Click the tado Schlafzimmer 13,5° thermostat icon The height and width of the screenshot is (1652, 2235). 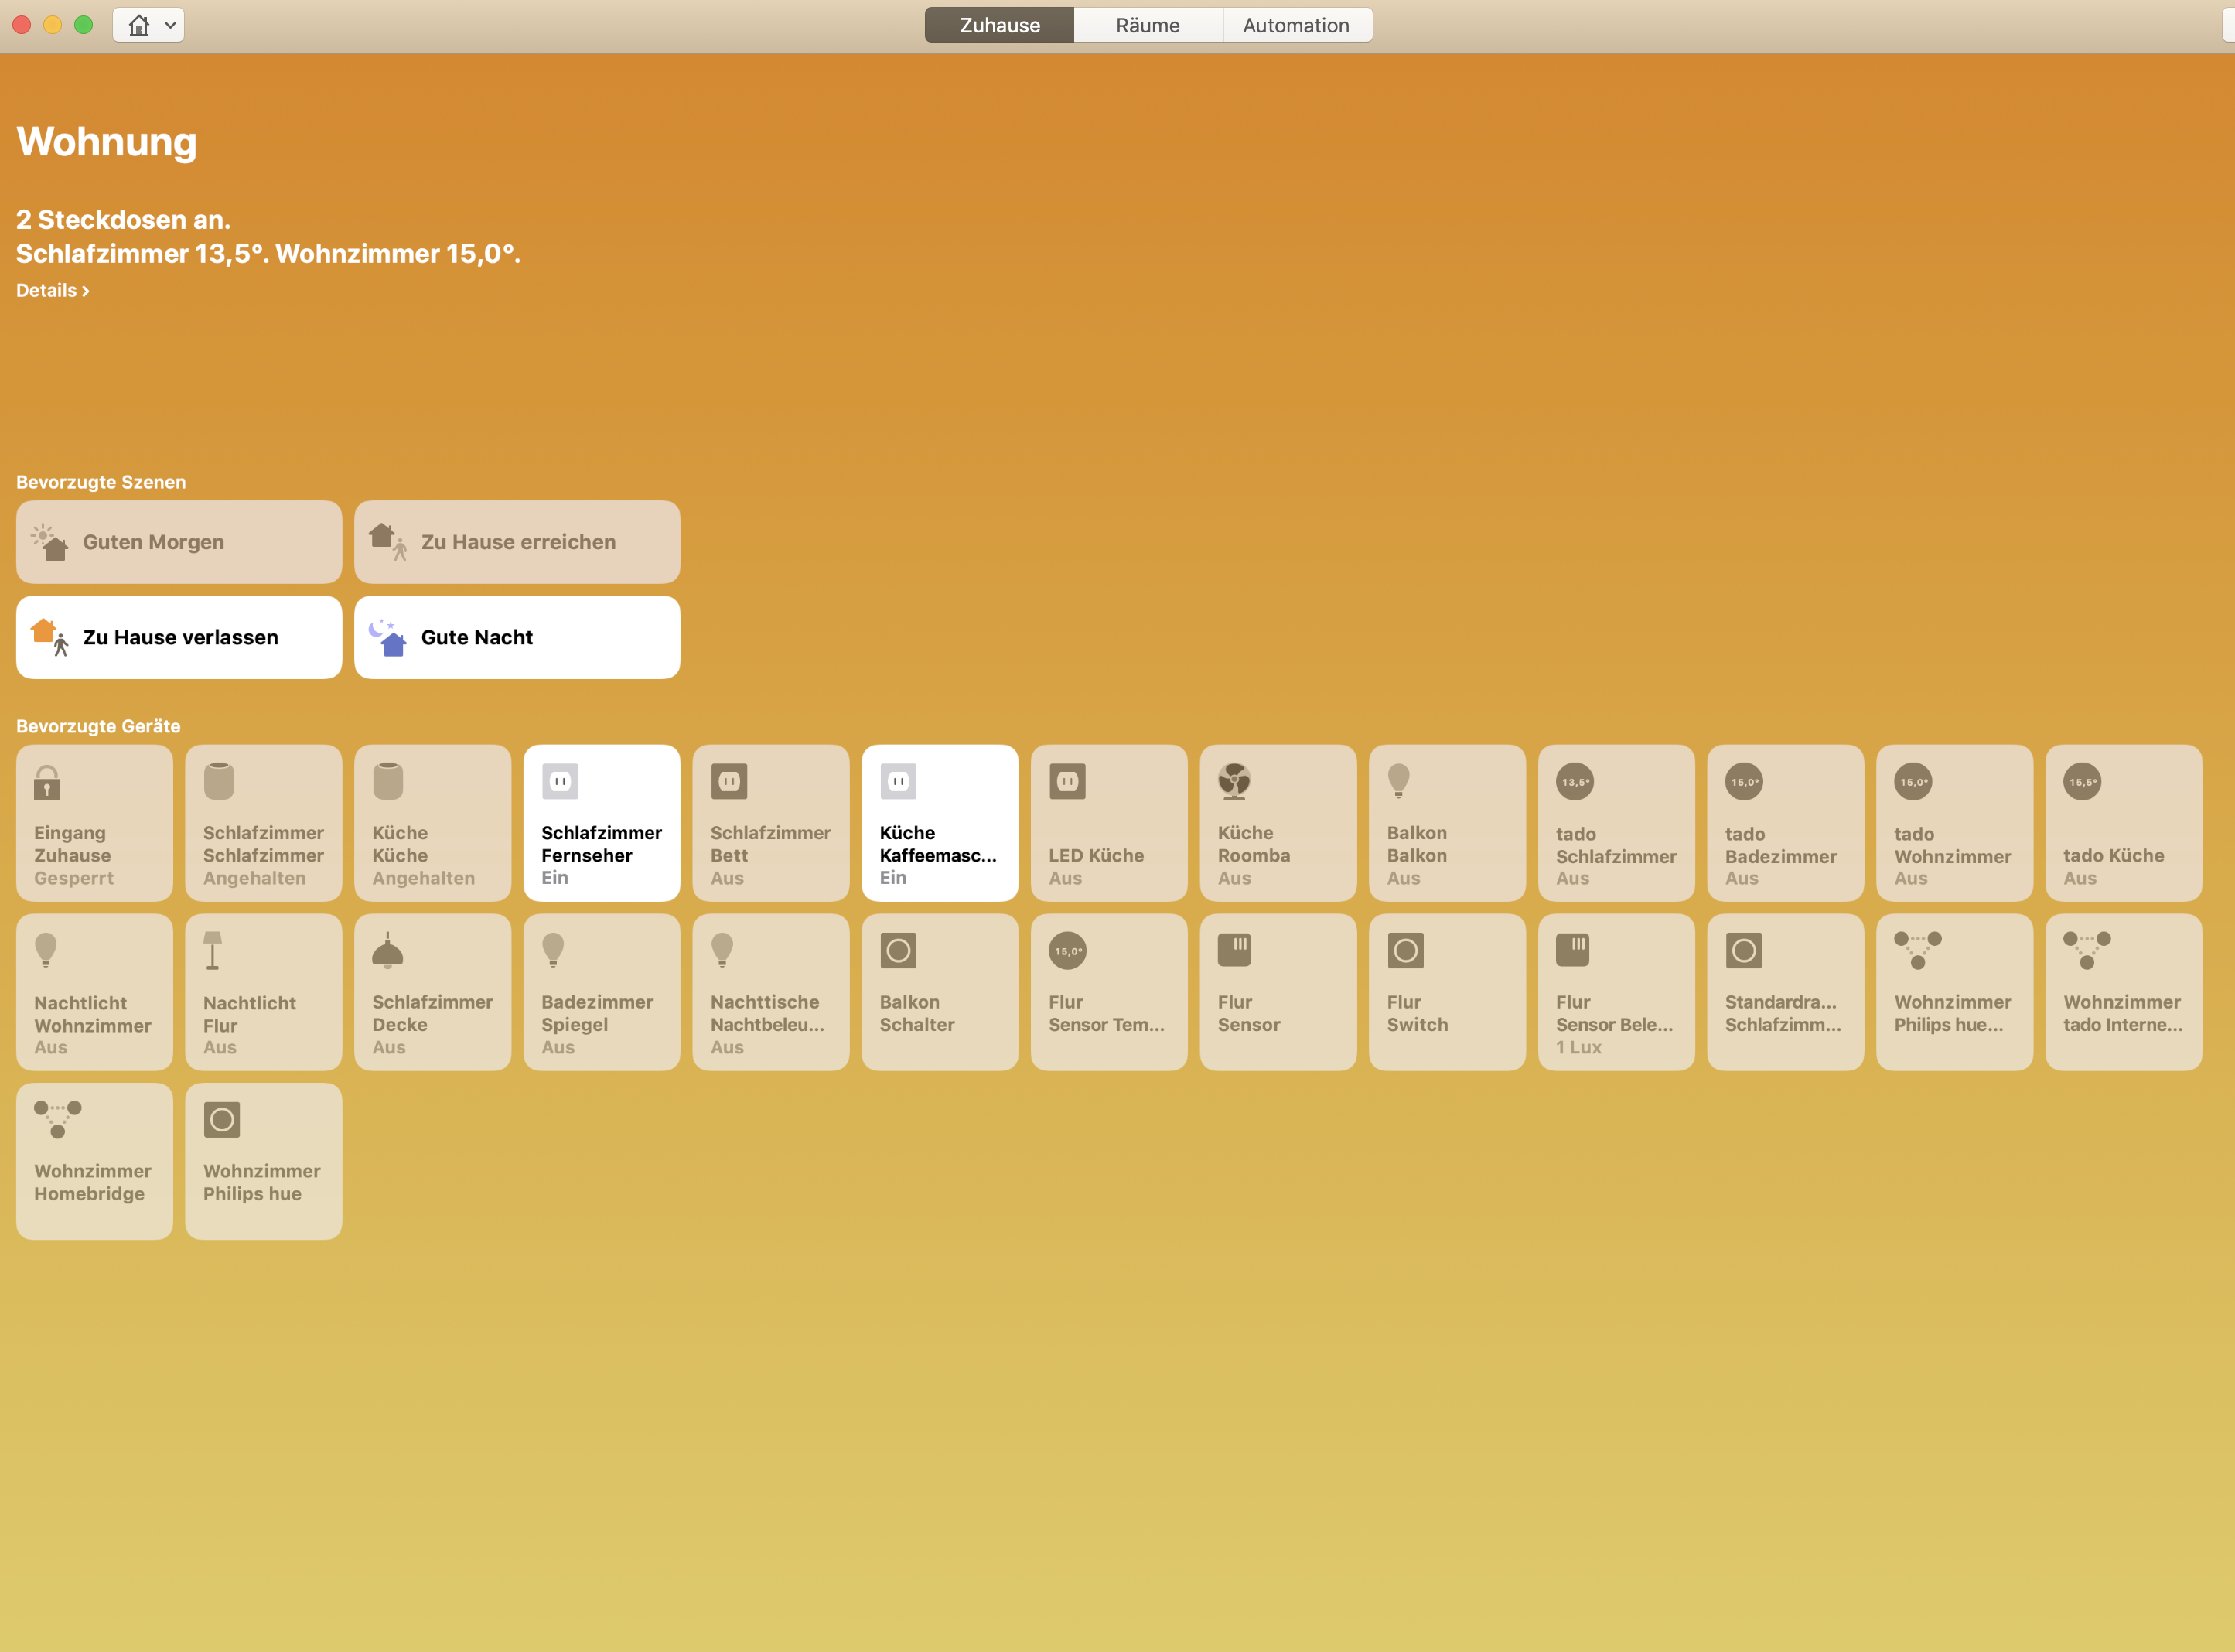tap(1574, 782)
